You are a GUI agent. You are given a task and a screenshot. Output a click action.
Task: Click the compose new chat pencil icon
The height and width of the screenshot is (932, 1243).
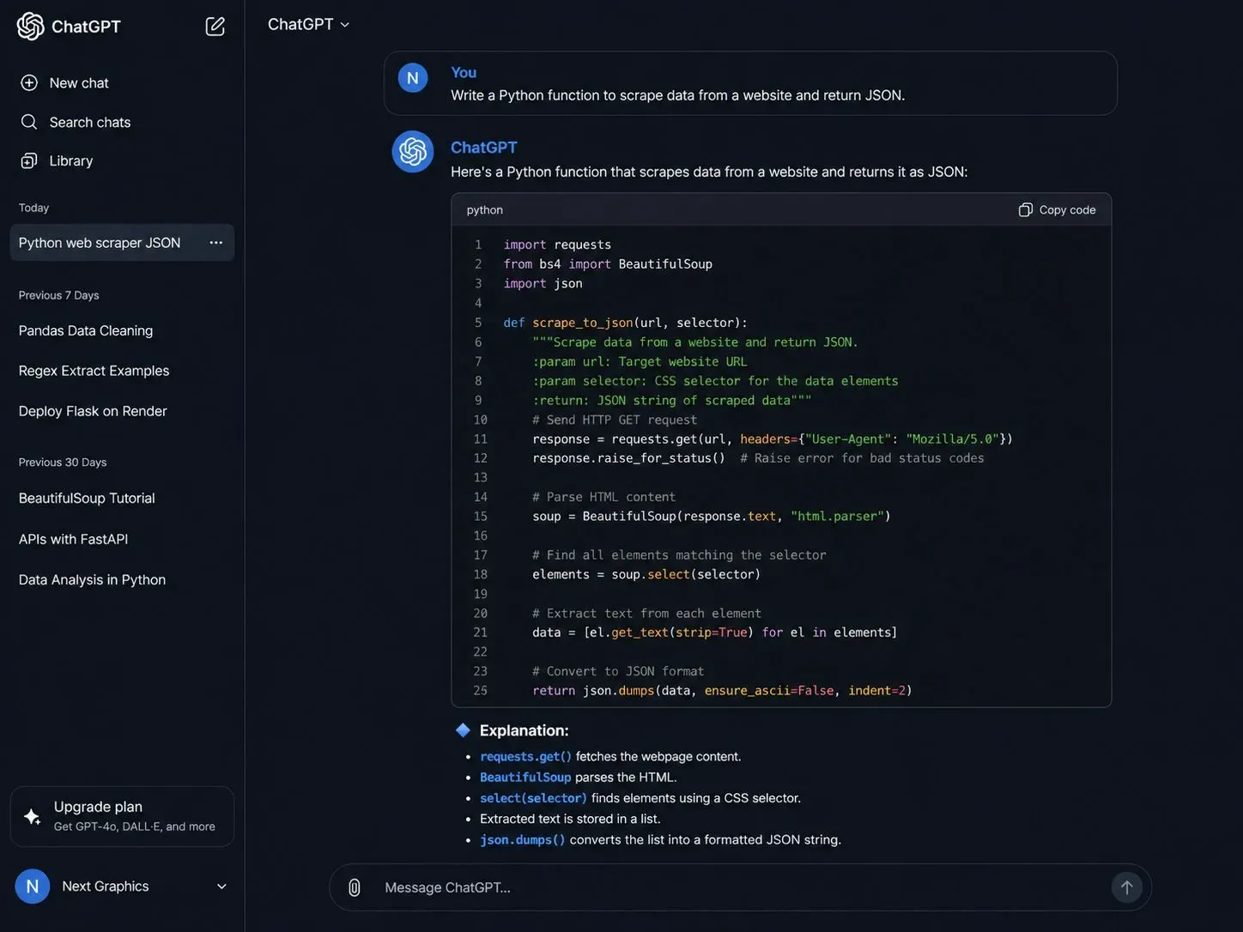(x=215, y=26)
